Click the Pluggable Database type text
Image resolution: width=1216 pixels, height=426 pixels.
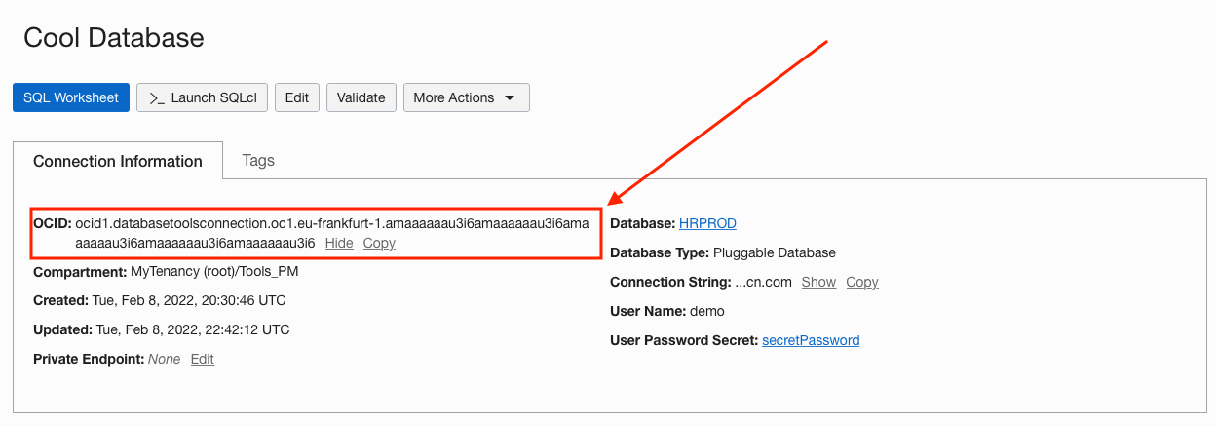click(x=775, y=252)
